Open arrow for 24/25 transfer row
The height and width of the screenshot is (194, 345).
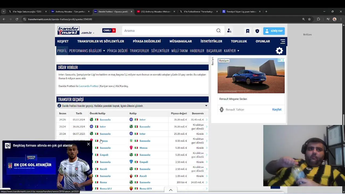click(x=207, y=120)
